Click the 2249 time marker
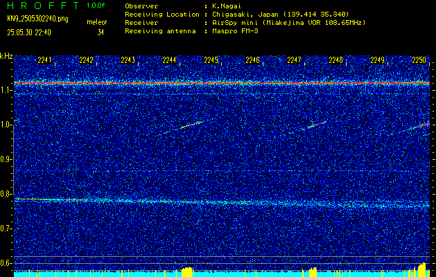 click(377, 60)
